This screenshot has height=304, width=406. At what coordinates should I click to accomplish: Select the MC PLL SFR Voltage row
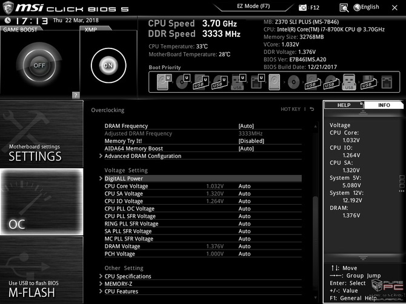[x=203, y=239]
